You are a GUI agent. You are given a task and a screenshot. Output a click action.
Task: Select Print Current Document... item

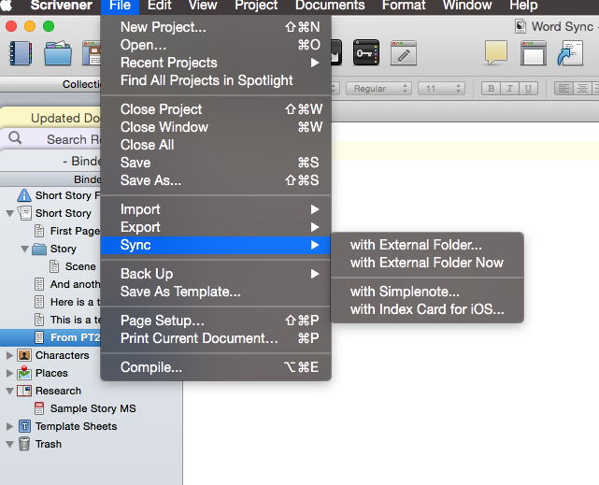click(x=216, y=338)
